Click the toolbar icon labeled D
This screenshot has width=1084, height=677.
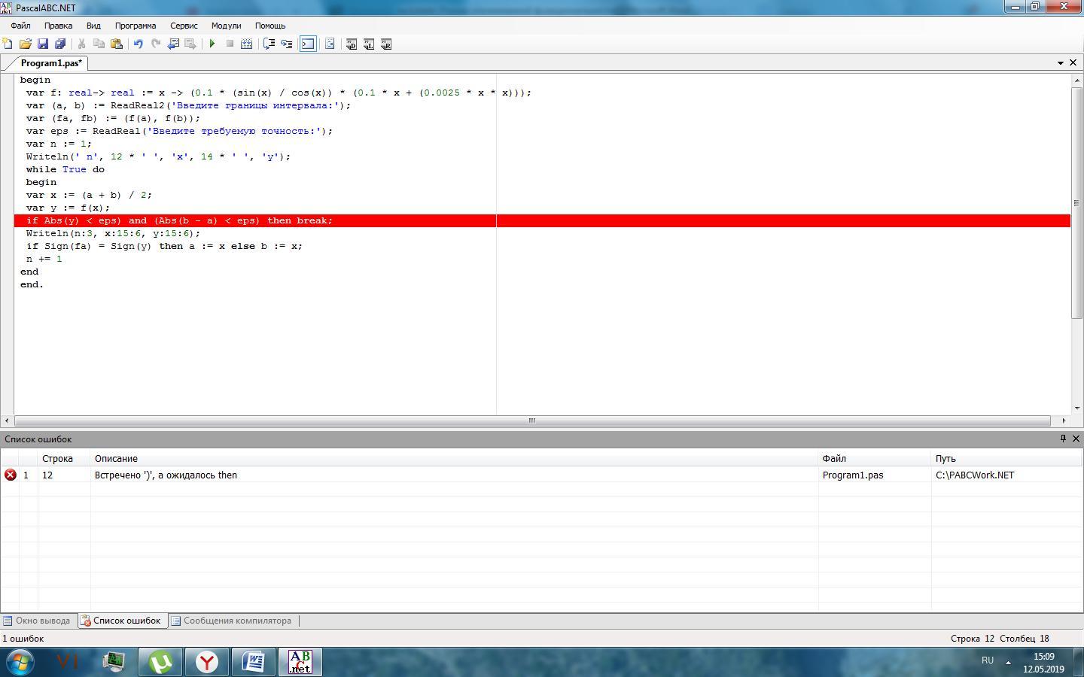(x=352, y=44)
